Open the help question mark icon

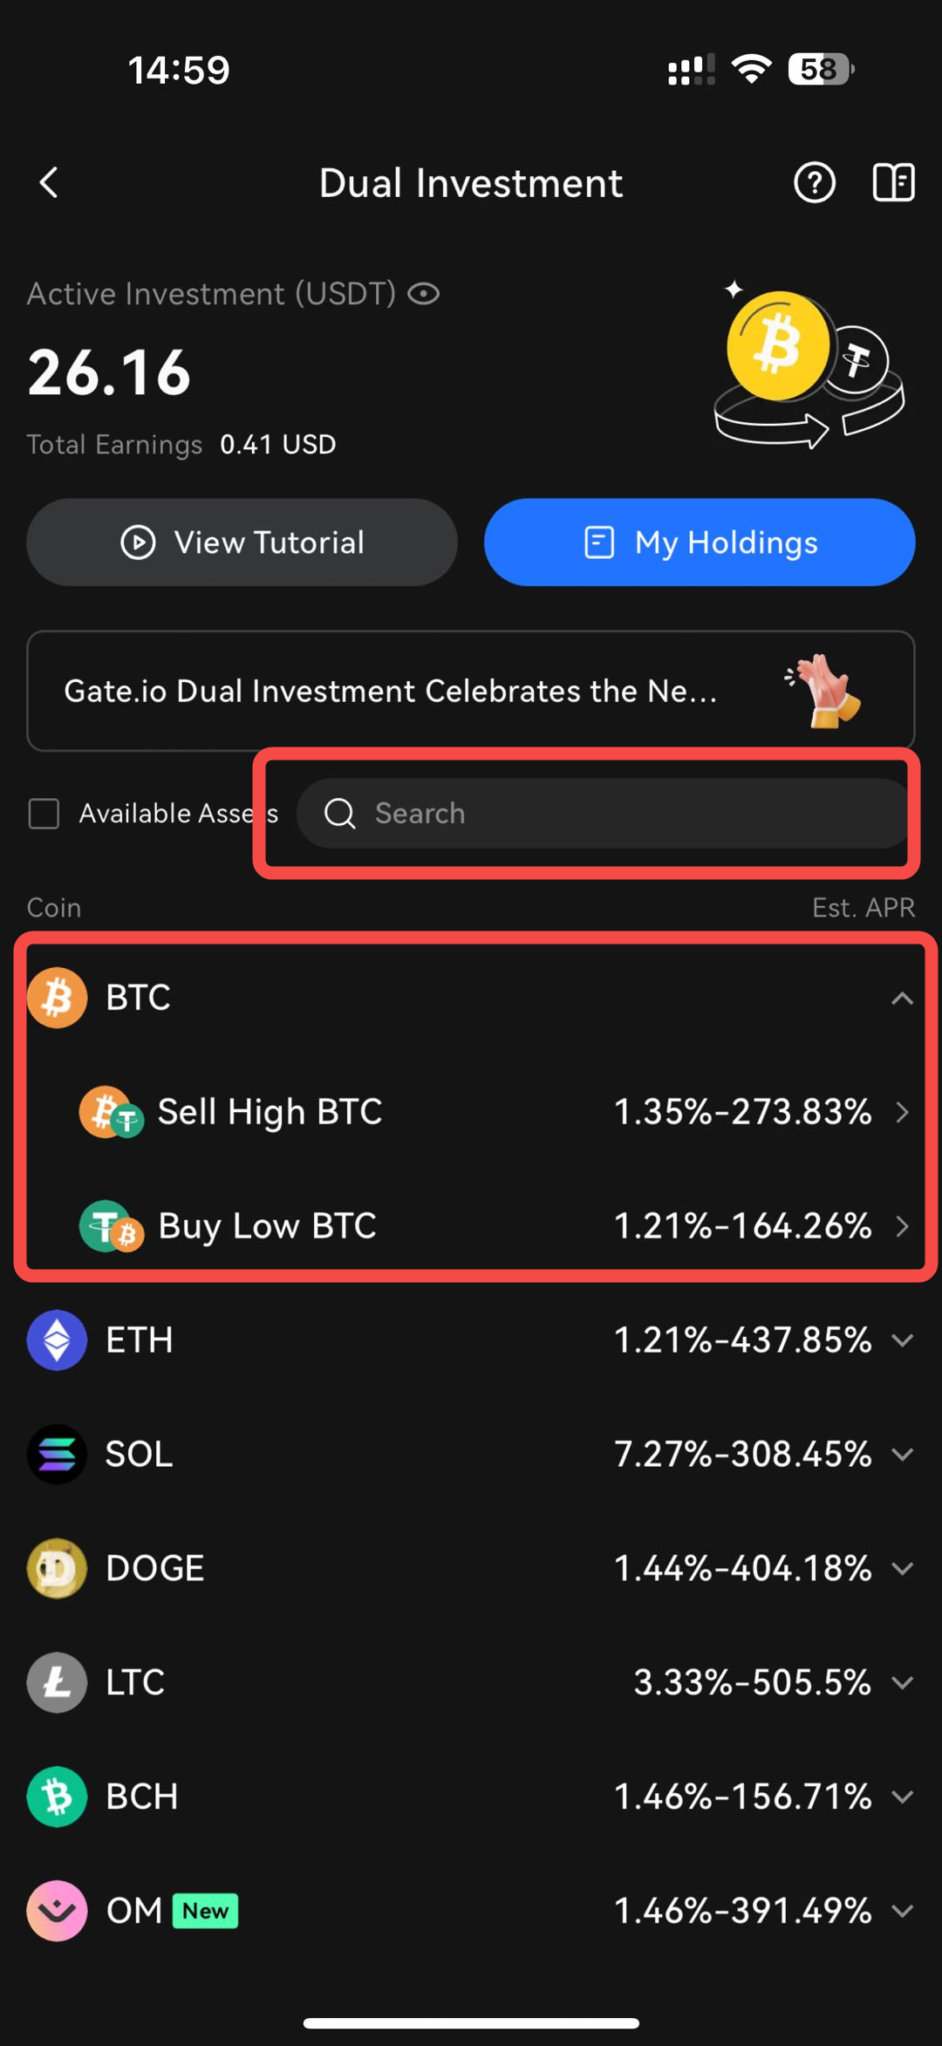pyautogui.click(x=815, y=183)
